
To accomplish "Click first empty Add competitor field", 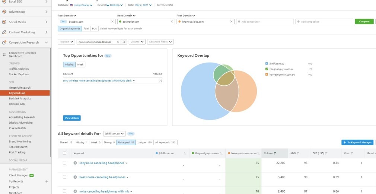I will pos(265,22).
